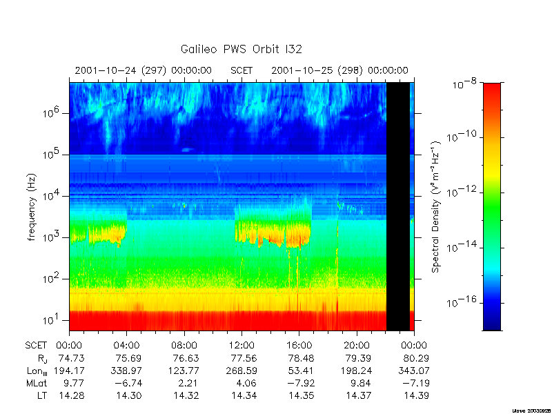The image size is (552, 414).
Task: Click local time value 14.37
Action: pyautogui.click(x=359, y=395)
